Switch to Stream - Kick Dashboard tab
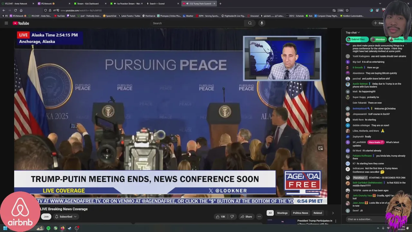The width and height of the screenshot is (412, 232). point(89,4)
